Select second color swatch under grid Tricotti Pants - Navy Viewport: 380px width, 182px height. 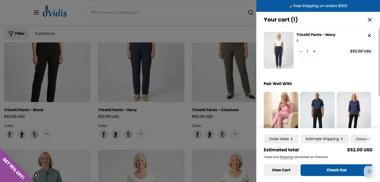pyautogui.click(x=116, y=134)
